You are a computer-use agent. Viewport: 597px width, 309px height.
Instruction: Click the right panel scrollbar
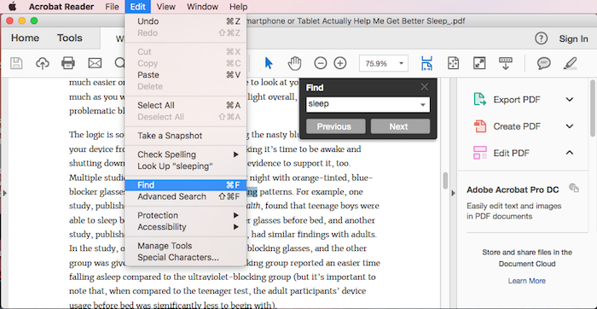point(592,108)
